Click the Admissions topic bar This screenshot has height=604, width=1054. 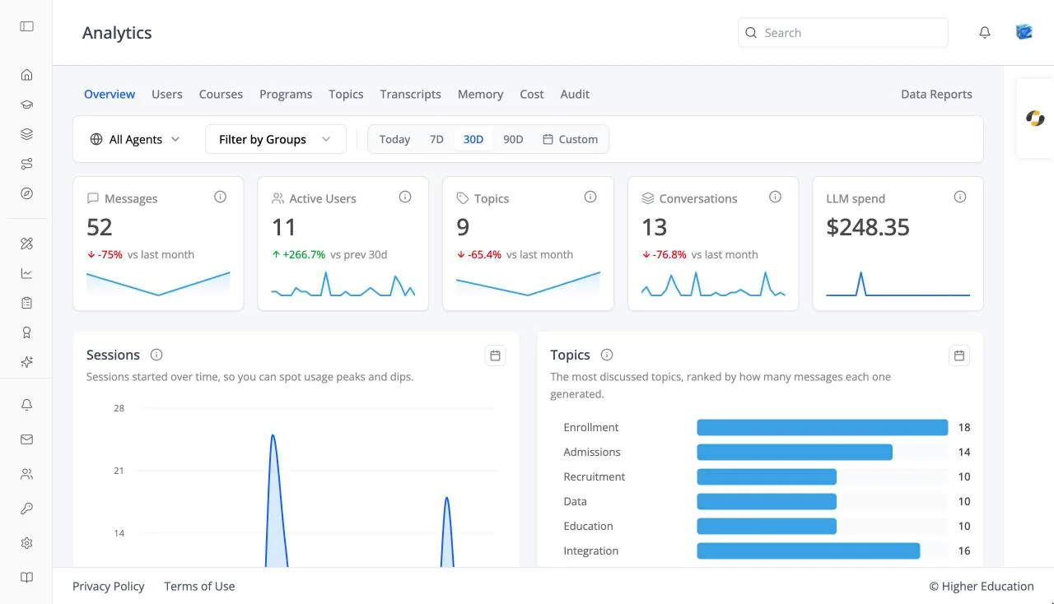795,452
